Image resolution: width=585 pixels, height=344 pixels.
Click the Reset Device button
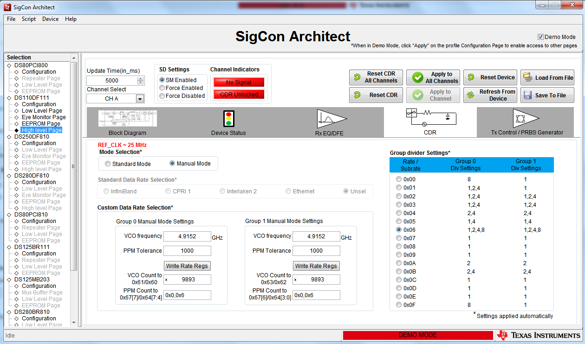(x=490, y=77)
